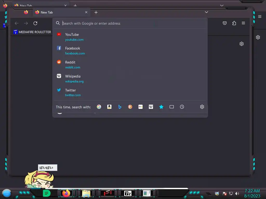Click the network tray icon
The width and height of the screenshot is (266, 199).
(231, 193)
